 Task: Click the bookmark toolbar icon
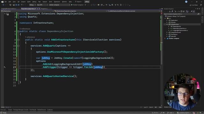(x=121, y=5)
